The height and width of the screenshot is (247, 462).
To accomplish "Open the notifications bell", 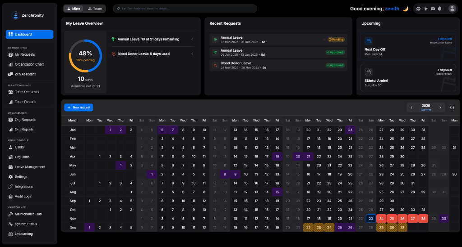I will pos(439,9).
